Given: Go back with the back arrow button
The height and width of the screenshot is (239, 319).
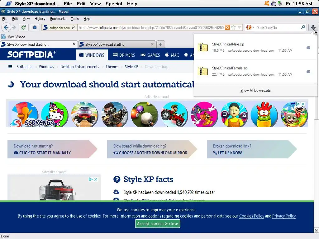Looking at the screenshot, I should (x=6, y=27).
